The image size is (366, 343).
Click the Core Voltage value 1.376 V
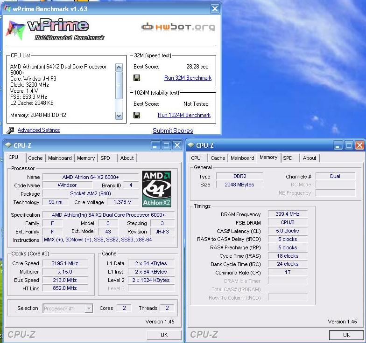coord(122,202)
